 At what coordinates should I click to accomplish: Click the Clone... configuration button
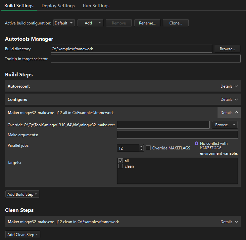(x=176, y=23)
